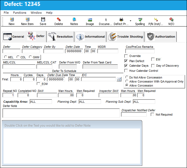Viewport: 187px width, 168px height.
Task: Click the Capability Area field
Action: click(x=41, y=102)
